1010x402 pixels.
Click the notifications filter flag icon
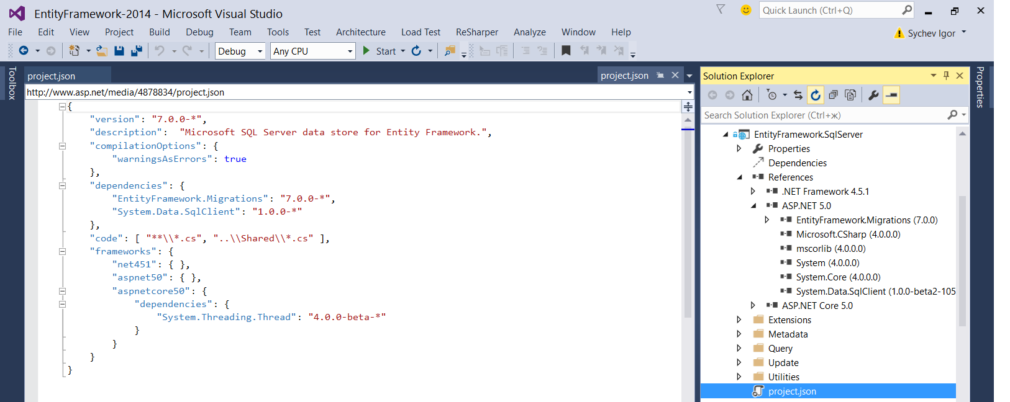pos(721,9)
